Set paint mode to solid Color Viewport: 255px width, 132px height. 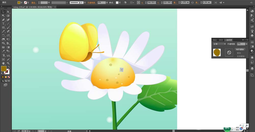coord(3,77)
